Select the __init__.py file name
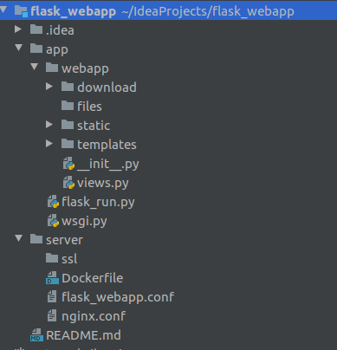This screenshot has height=350, width=337. [x=108, y=164]
